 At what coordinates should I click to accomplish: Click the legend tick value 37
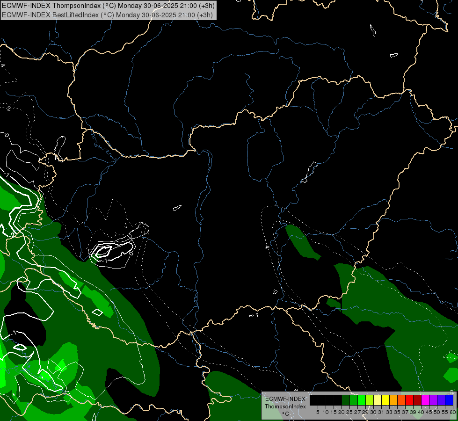(x=406, y=412)
